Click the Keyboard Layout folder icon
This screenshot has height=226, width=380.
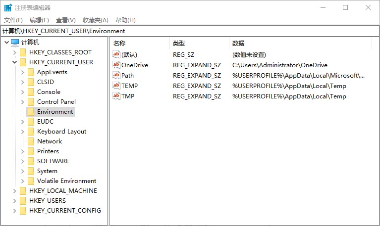click(31, 132)
